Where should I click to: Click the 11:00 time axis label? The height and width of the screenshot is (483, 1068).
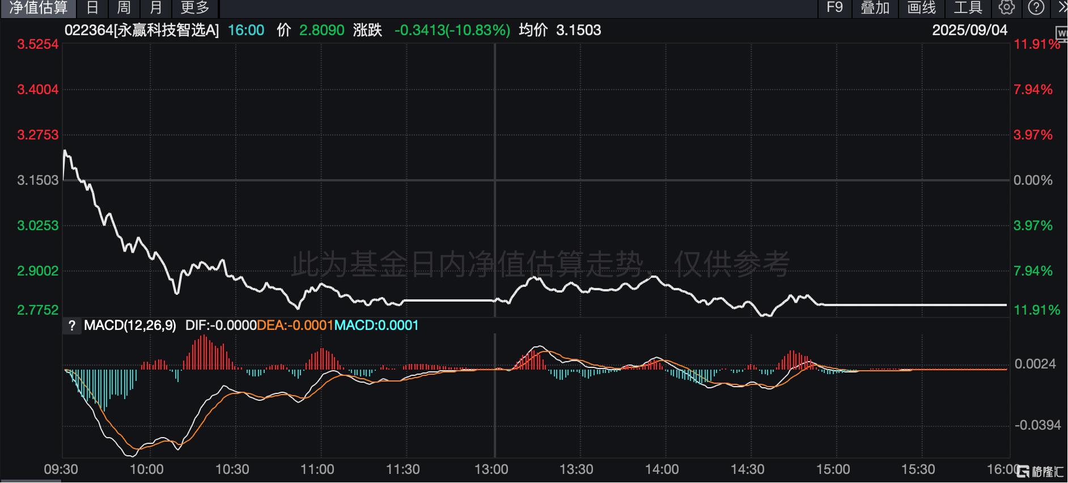[x=317, y=469]
